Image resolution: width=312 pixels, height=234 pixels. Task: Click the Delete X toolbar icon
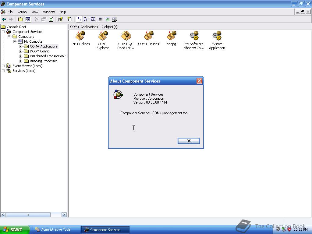37,19
